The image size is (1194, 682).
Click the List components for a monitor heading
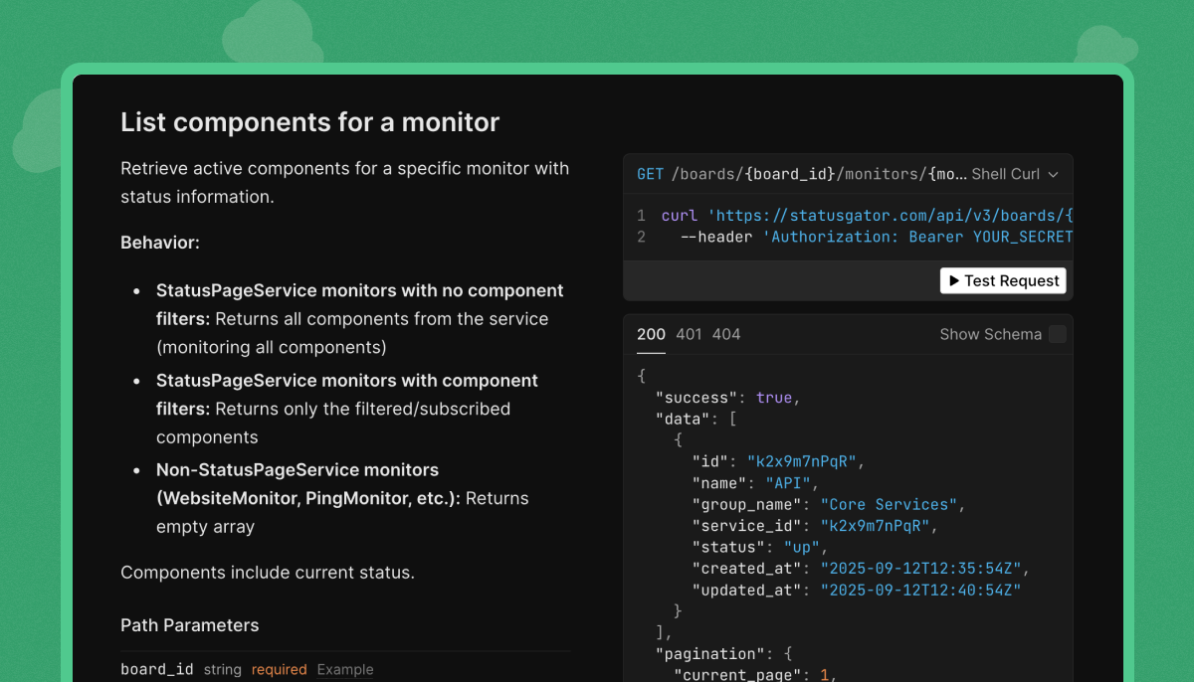(x=309, y=122)
